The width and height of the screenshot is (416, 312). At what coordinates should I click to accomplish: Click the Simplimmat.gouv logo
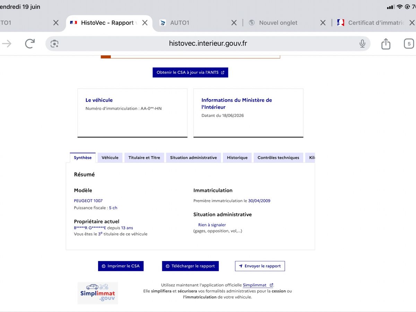pyautogui.click(x=98, y=293)
